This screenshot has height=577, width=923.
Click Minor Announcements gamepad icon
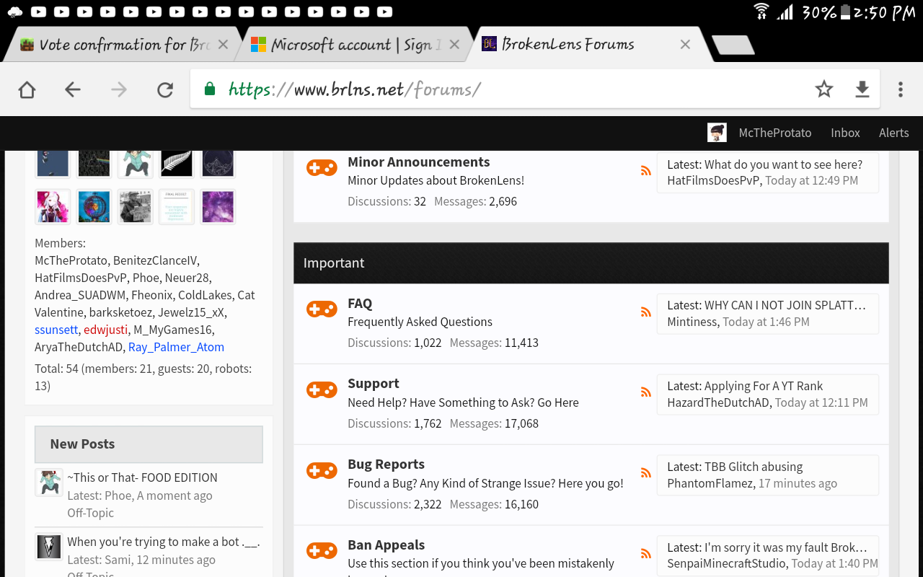pos(322,168)
